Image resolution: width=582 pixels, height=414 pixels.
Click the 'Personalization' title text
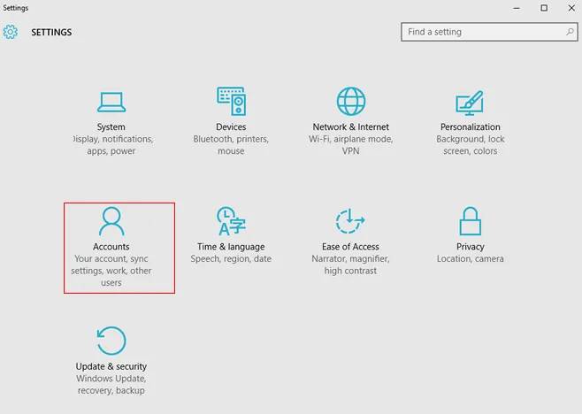click(470, 127)
